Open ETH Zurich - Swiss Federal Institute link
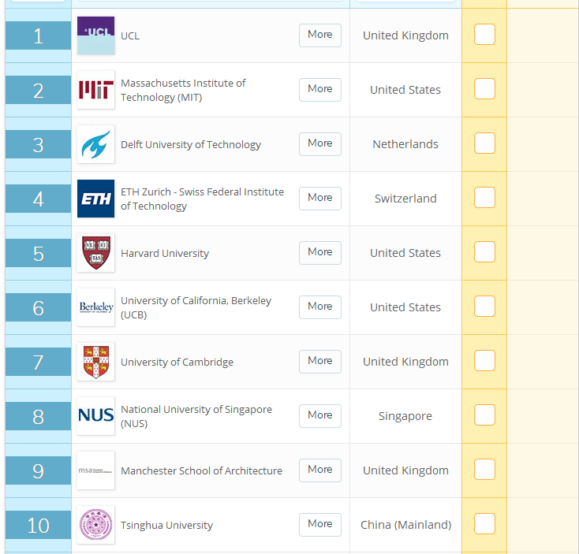The image size is (579, 554). click(203, 199)
